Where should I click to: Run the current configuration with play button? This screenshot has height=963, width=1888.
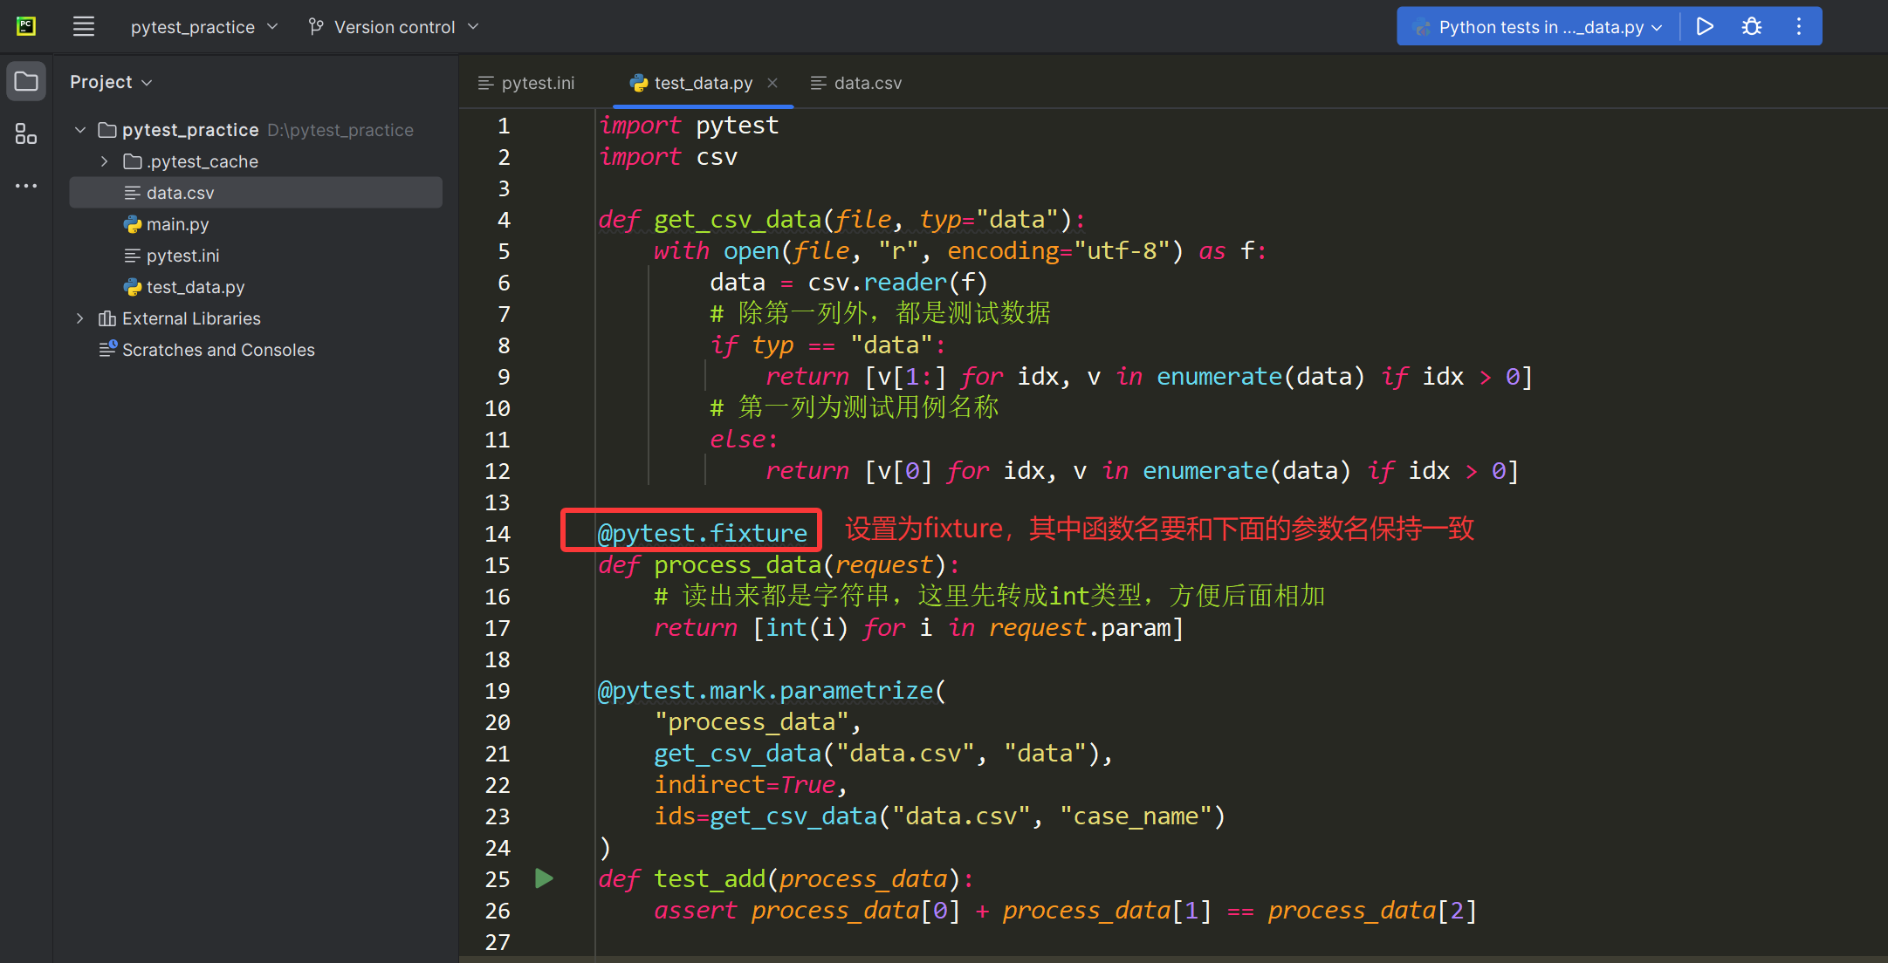click(1704, 26)
